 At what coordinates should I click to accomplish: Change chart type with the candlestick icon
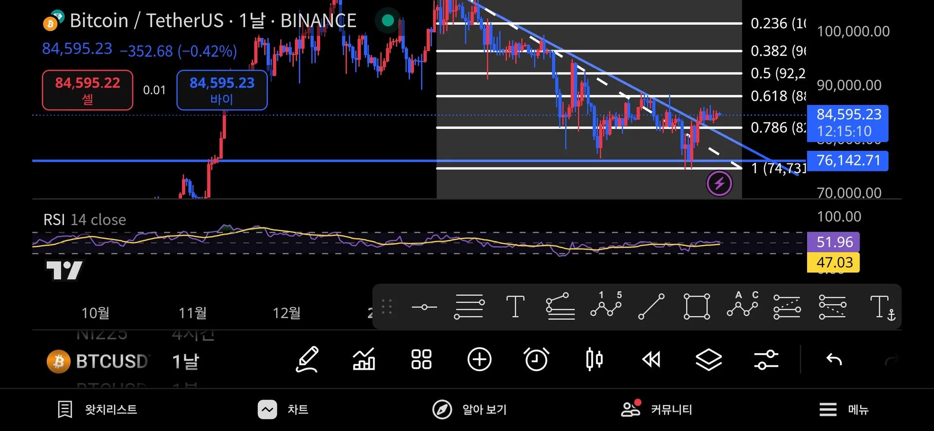click(x=594, y=360)
